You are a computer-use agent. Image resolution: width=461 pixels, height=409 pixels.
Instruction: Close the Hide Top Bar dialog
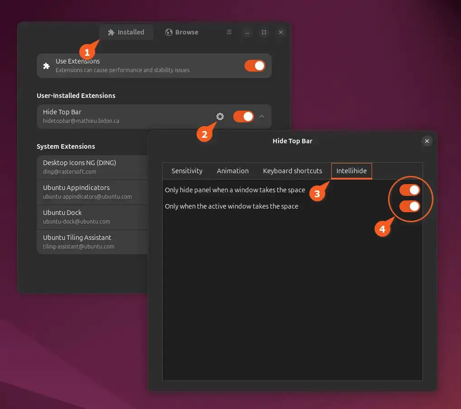tap(427, 141)
